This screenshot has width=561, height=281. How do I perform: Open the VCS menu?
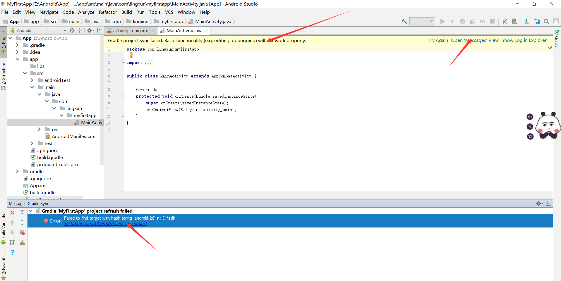tap(169, 12)
